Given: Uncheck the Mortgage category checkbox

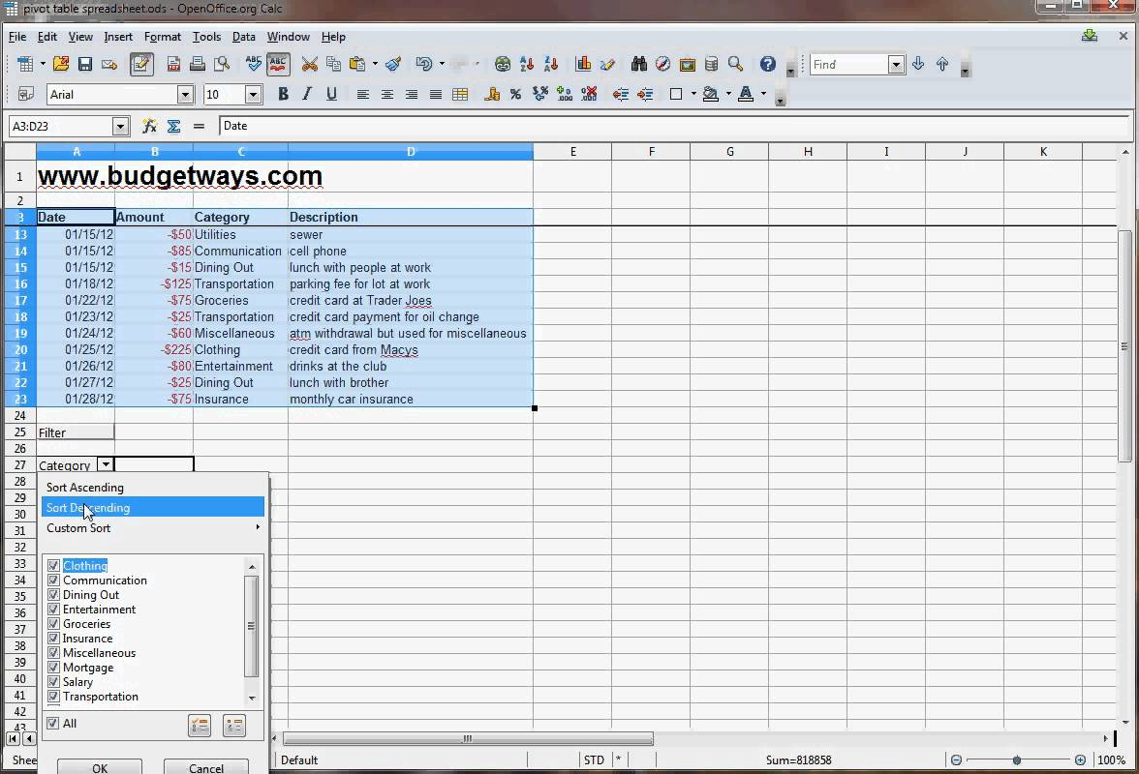Looking at the screenshot, I should tap(53, 667).
